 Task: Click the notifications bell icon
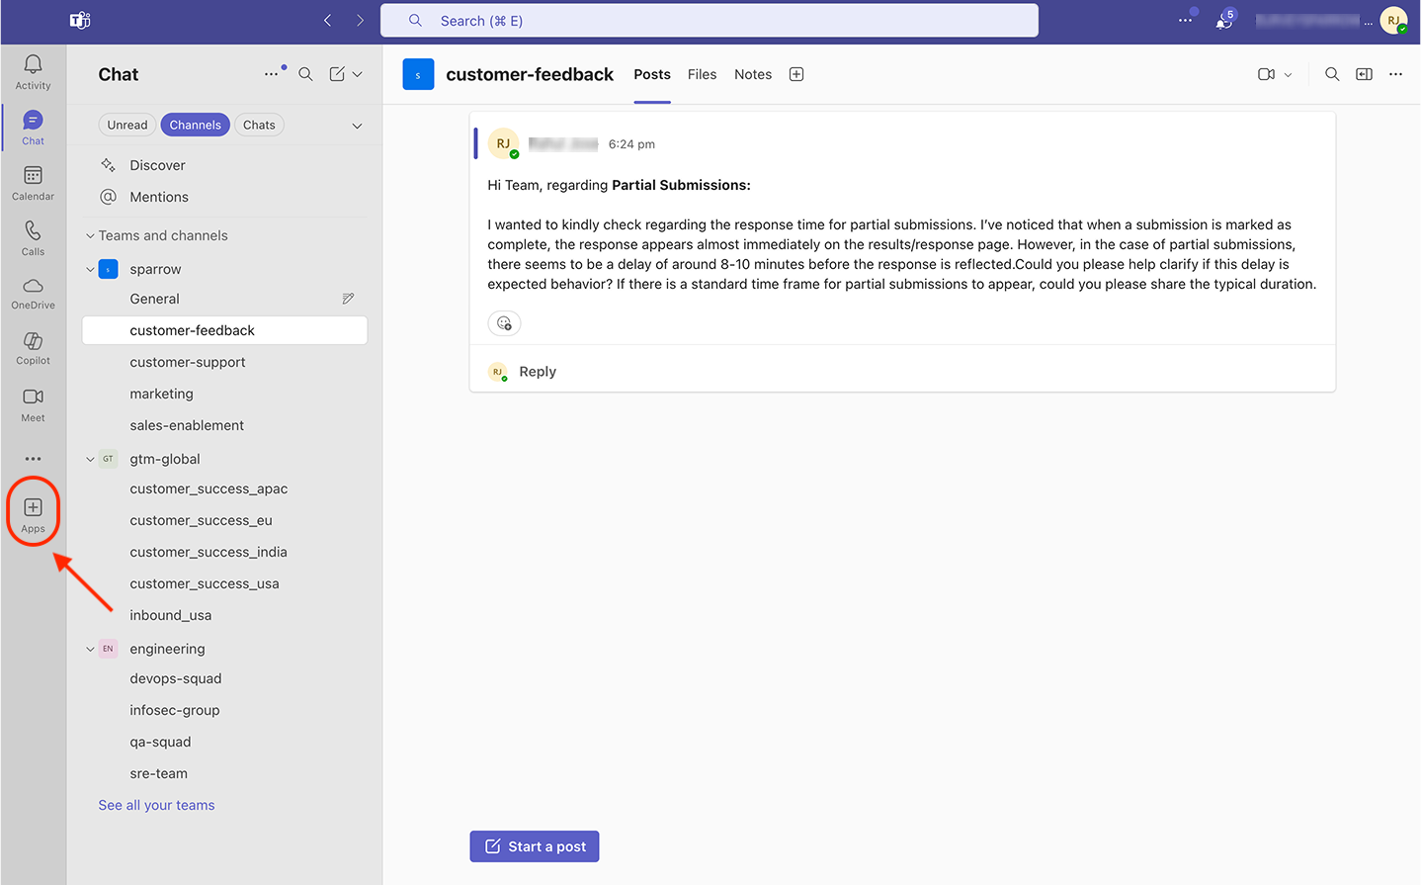coord(1224,21)
